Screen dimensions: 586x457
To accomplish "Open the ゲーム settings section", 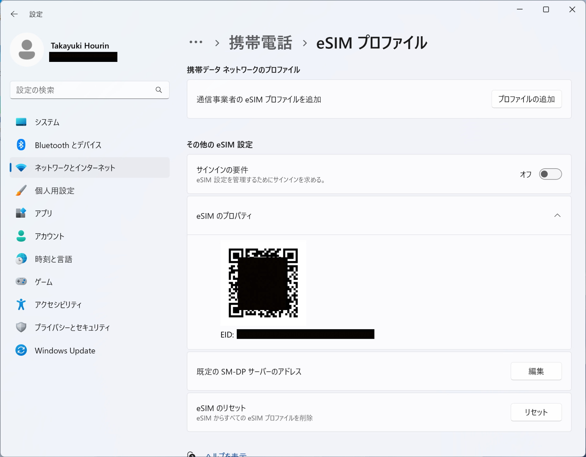I will pos(43,282).
